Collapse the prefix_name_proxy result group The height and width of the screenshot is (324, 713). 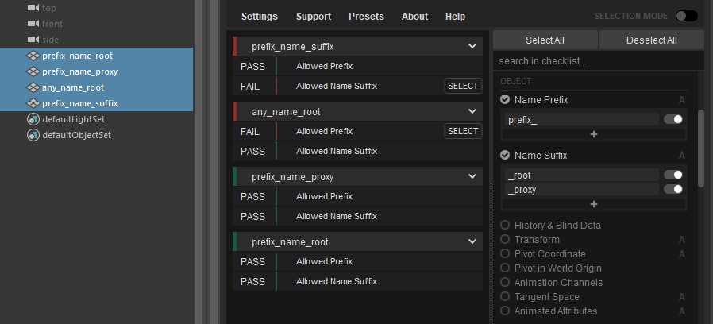pos(472,176)
